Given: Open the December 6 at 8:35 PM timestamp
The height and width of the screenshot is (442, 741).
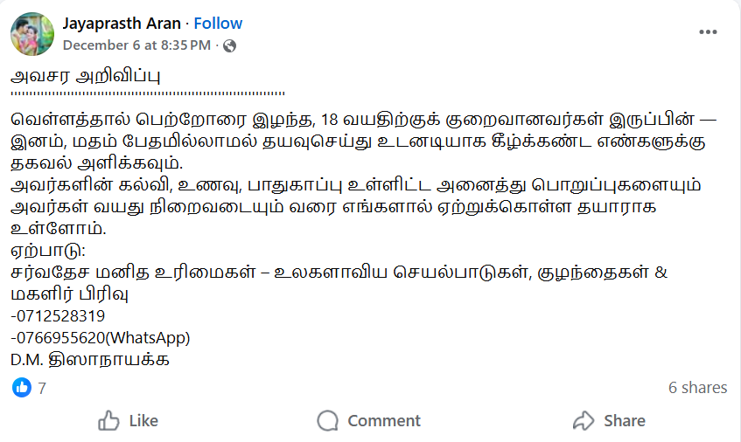Looking at the screenshot, I should point(136,45).
